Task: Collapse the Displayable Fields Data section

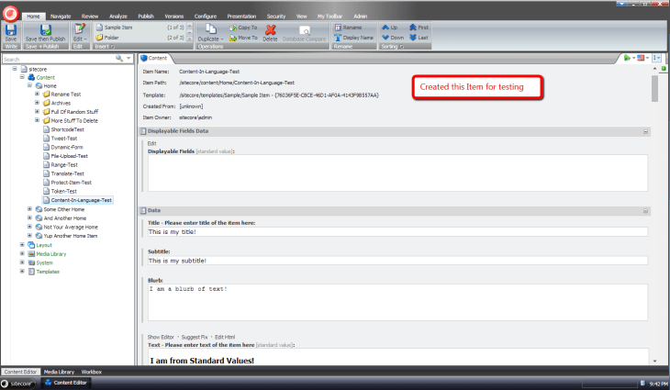Action: [x=646, y=132]
